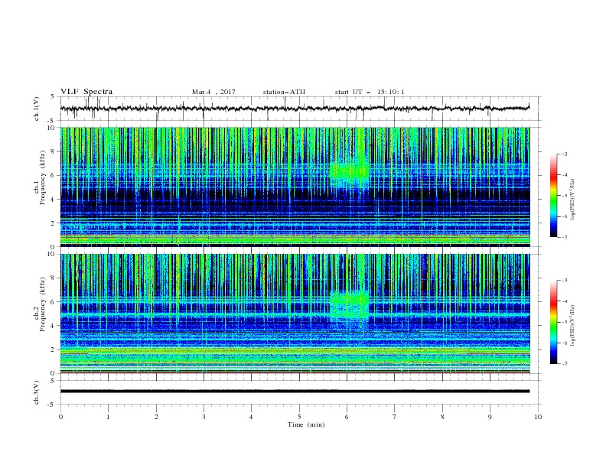Select the date text "Mar.4 , 2017"

click(213, 92)
